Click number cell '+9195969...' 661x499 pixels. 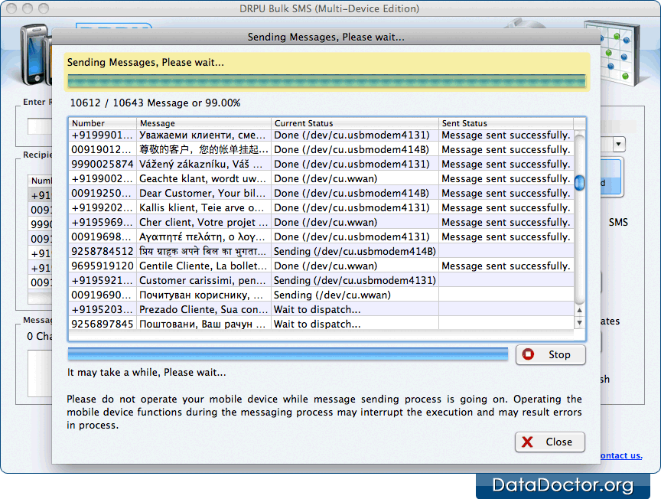(102, 222)
